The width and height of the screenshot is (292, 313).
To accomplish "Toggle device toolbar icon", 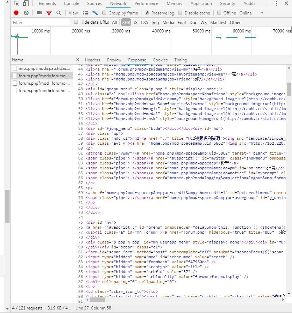I will [x=26, y=4].
